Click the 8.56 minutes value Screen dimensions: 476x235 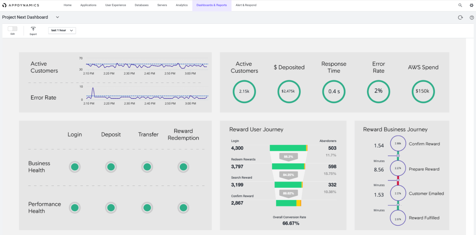(379, 170)
